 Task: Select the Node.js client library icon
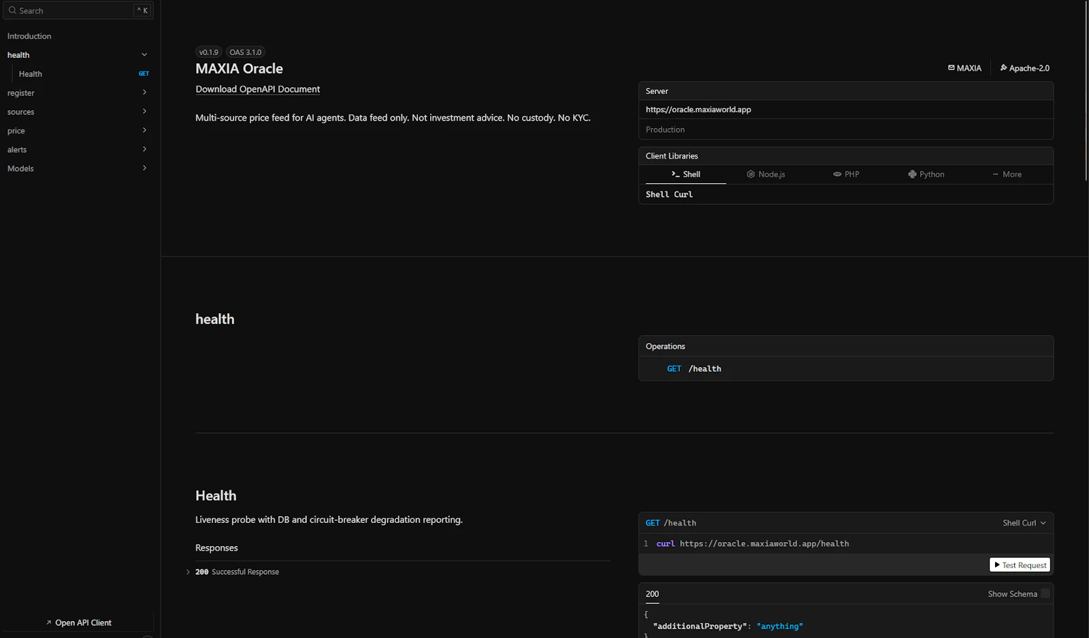point(751,174)
